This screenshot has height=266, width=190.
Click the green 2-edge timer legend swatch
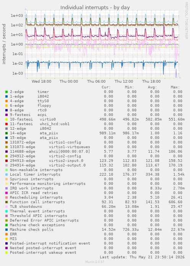6,92
